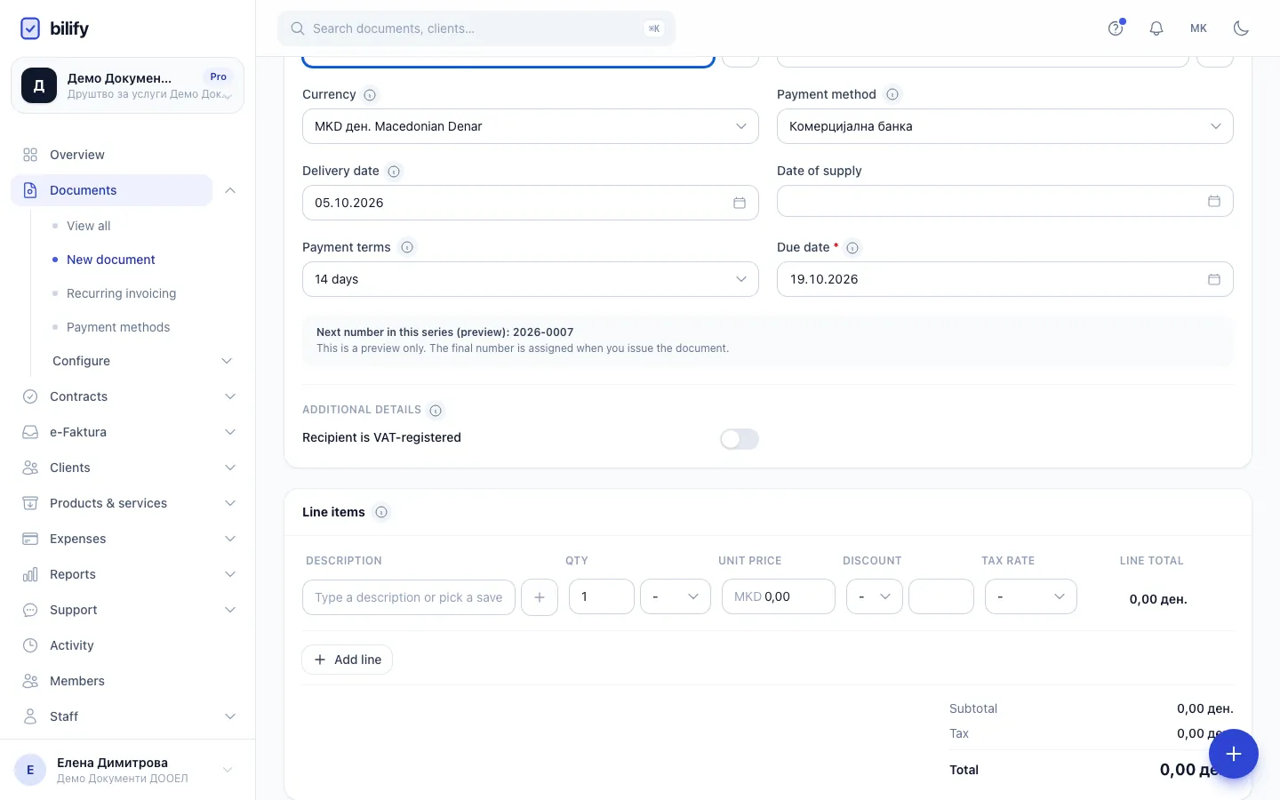Open the notifications bell

pos(1156,28)
